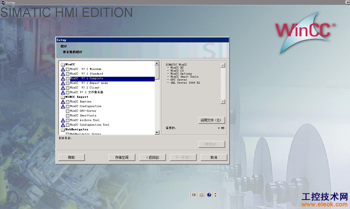Click the 存储空间 storage space button
Image resolution: width=350 pixels, height=209 pixels.
pos(122,157)
